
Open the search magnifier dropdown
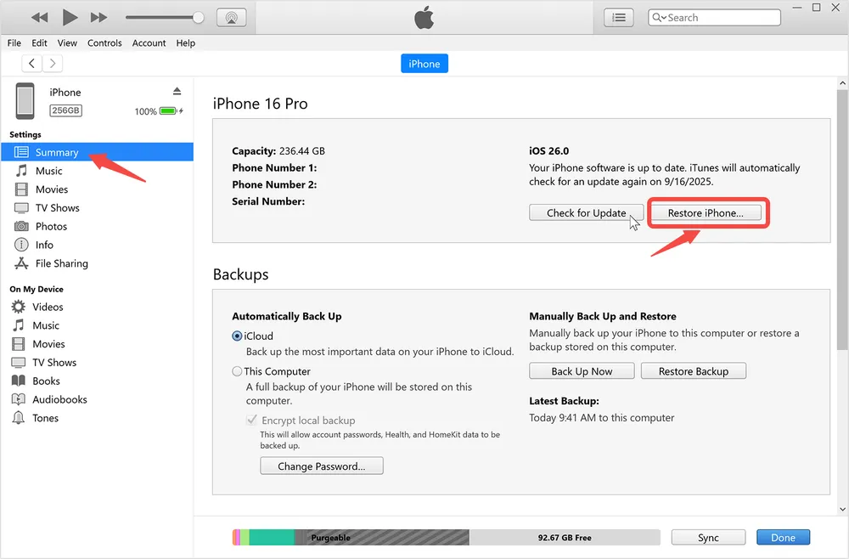click(x=659, y=17)
